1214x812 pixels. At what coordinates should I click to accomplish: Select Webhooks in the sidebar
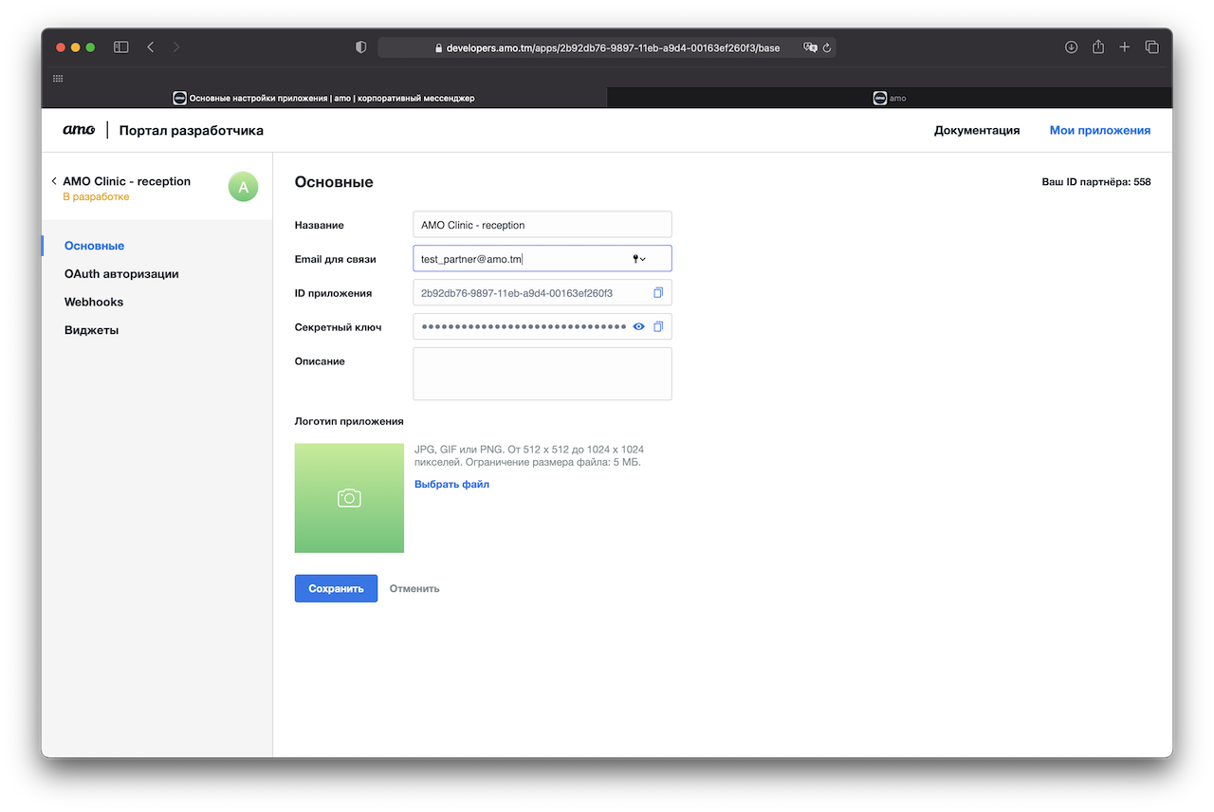(x=94, y=302)
